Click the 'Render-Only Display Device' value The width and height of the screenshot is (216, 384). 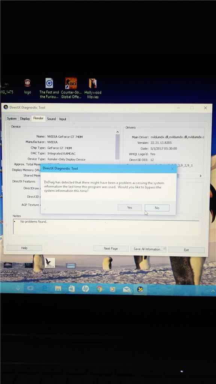[x=66, y=159]
